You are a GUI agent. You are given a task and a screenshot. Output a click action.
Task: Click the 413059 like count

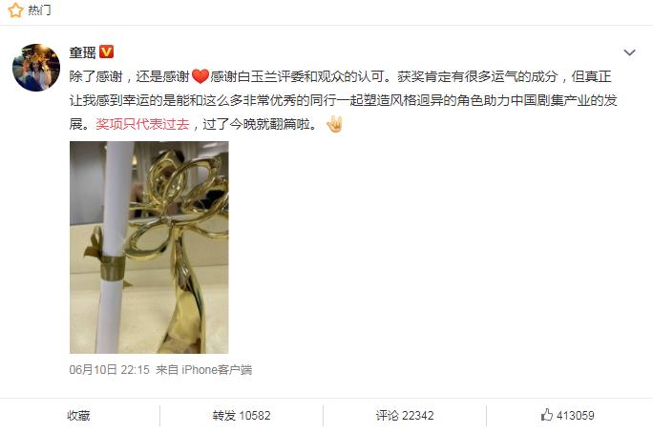tap(575, 416)
